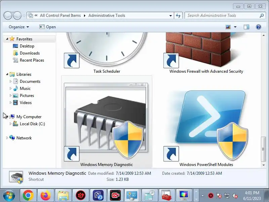Expand the Music library
Viewport: 269px width, 202px height.
10,88
